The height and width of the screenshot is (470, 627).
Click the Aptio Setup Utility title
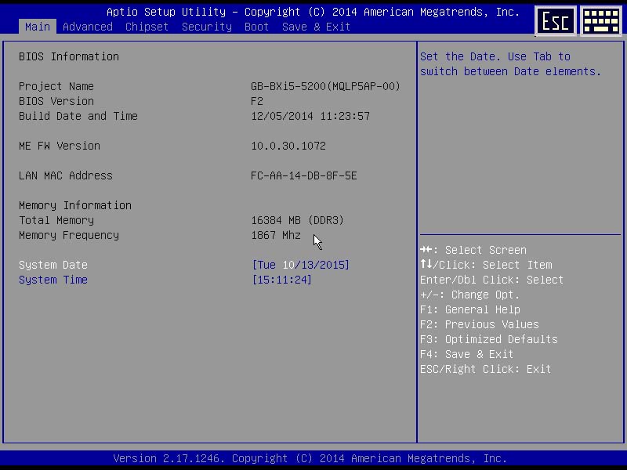coord(313,12)
